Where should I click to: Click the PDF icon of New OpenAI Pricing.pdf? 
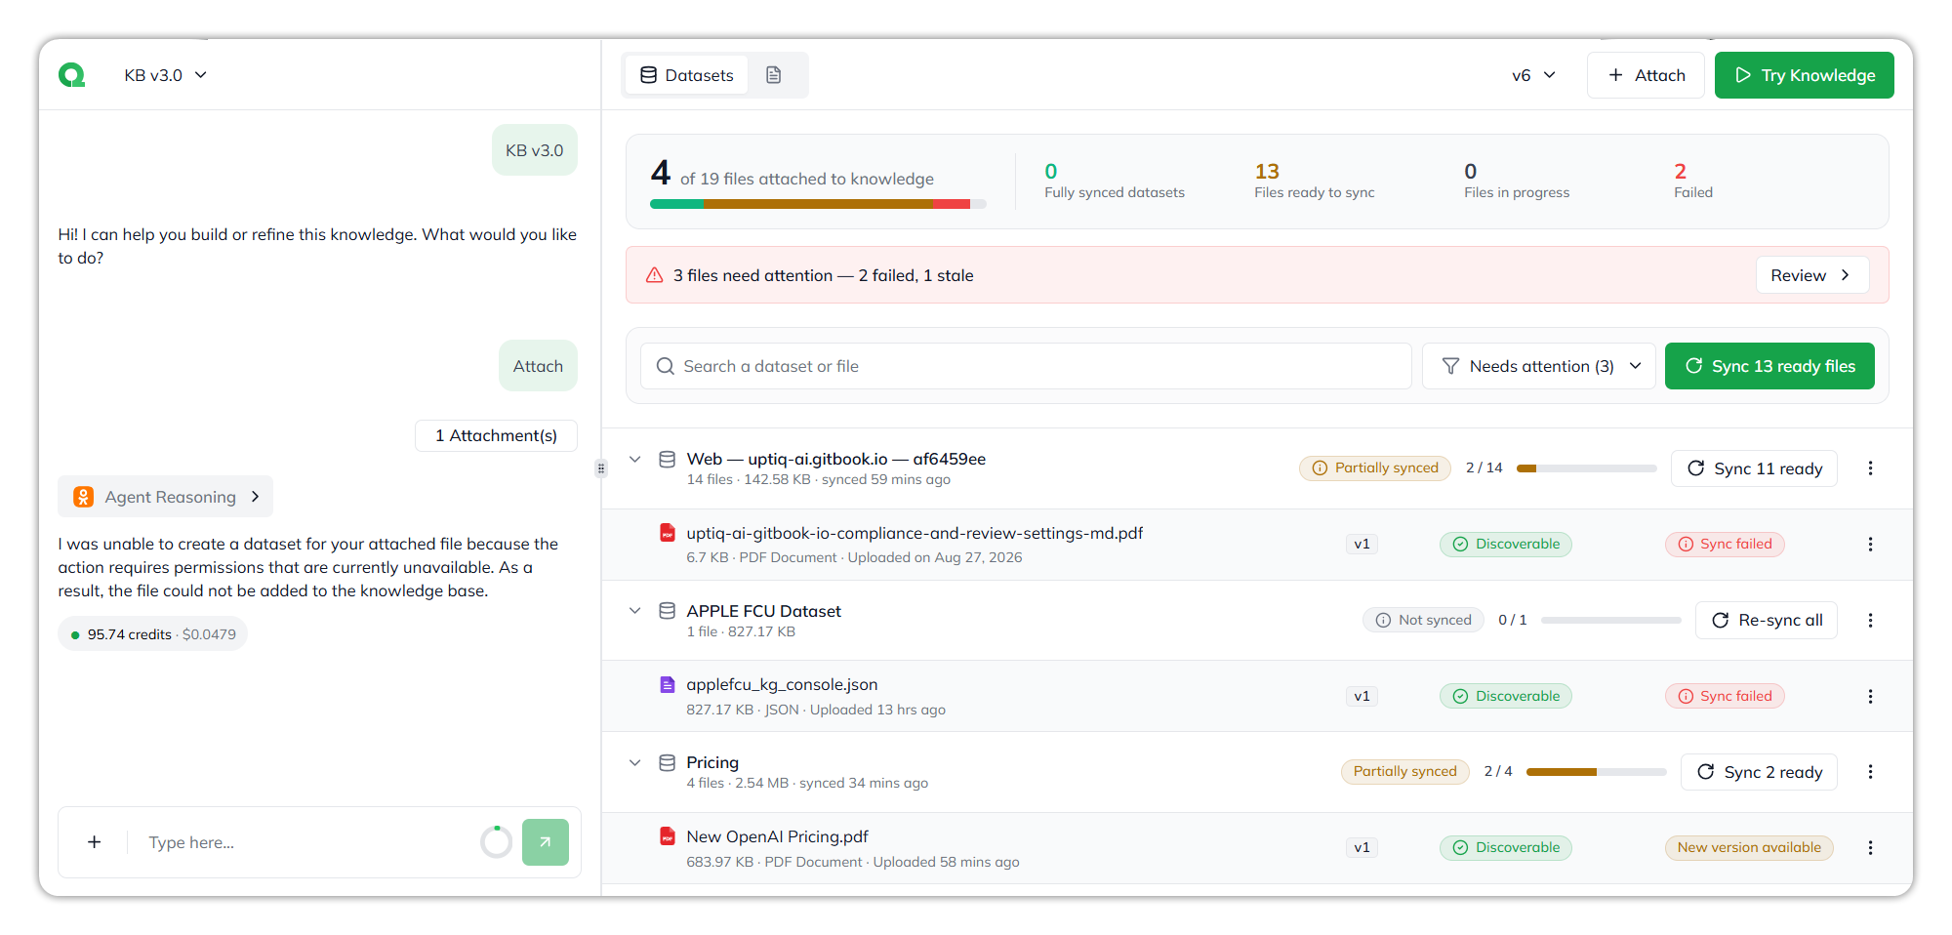point(668,836)
